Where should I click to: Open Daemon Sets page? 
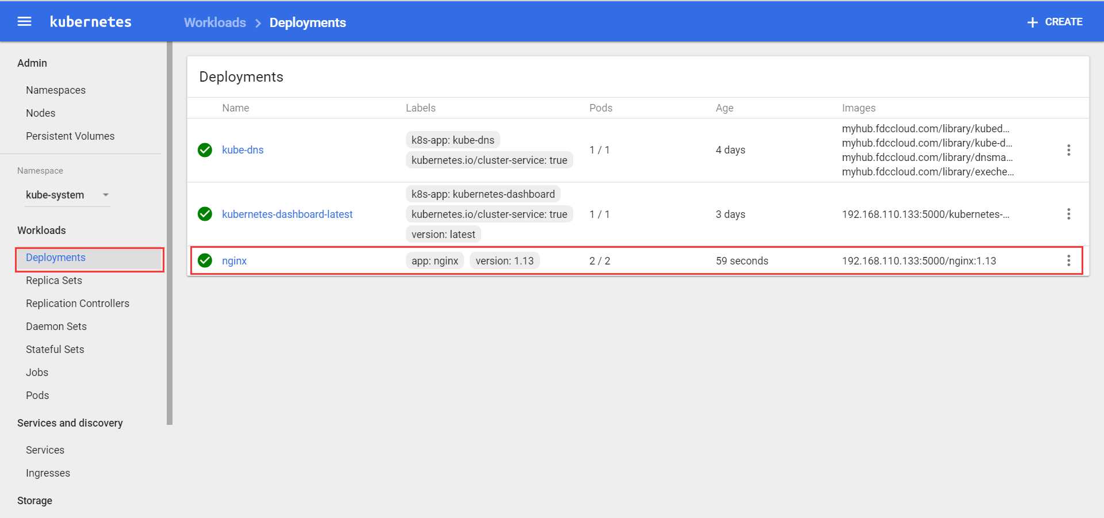point(56,327)
